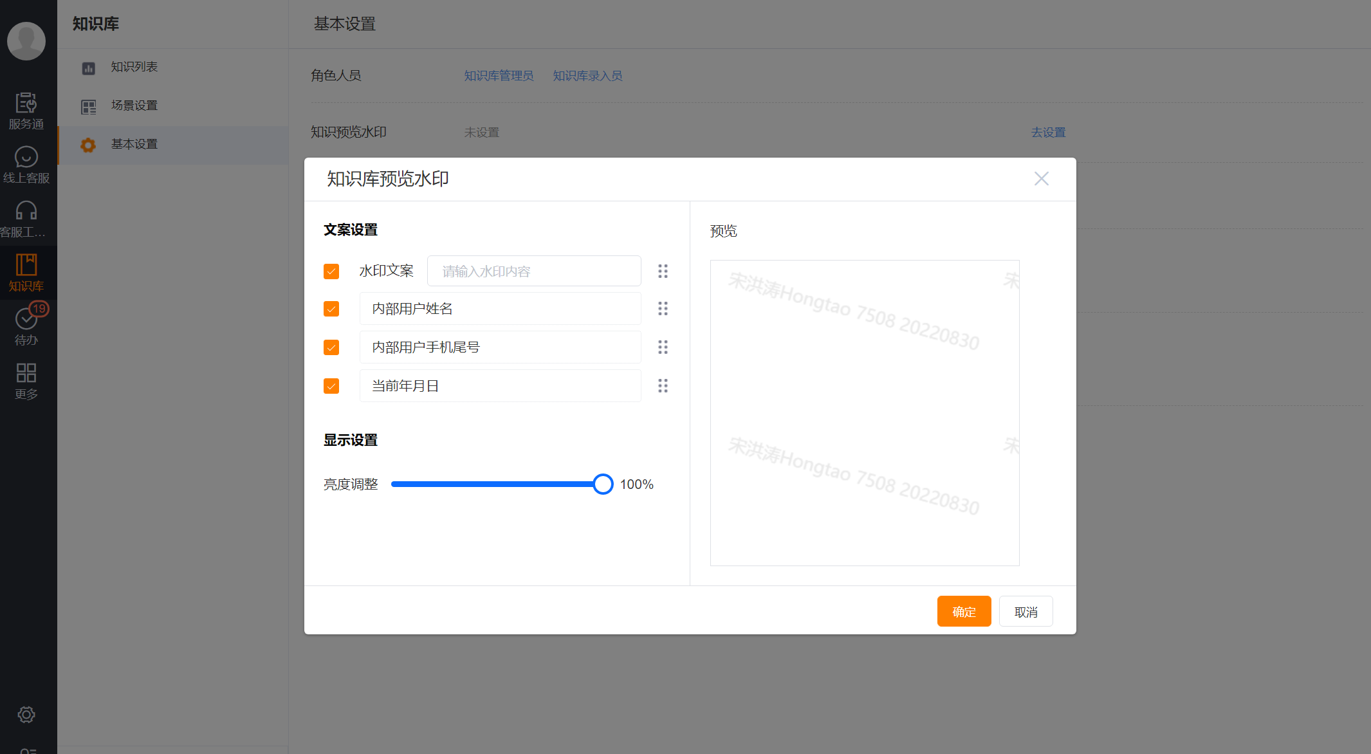Uncheck the 内部用户手机尾号 checkbox
Viewport: 1371px width, 754px height.
point(331,347)
